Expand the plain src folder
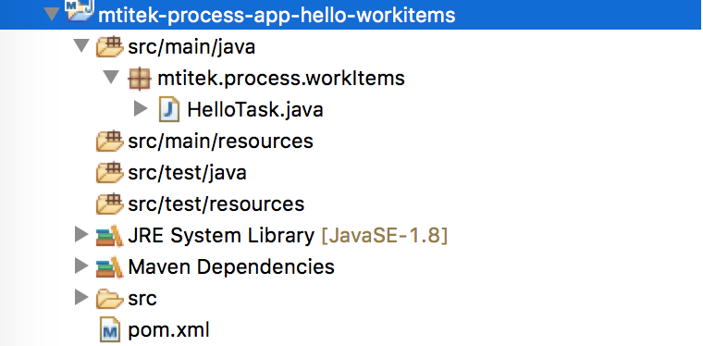703x346 pixels. (x=81, y=298)
